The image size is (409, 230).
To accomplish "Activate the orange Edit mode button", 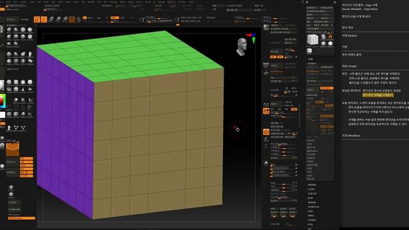I will pyautogui.click(x=37, y=19).
